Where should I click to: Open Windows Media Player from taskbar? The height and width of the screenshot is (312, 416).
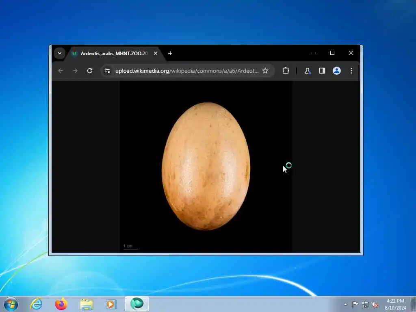coord(111,304)
